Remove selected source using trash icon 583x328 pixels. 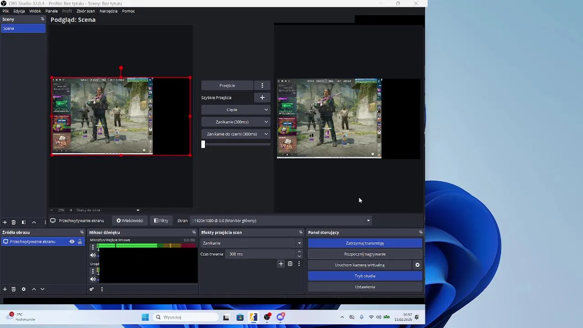[14, 289]
